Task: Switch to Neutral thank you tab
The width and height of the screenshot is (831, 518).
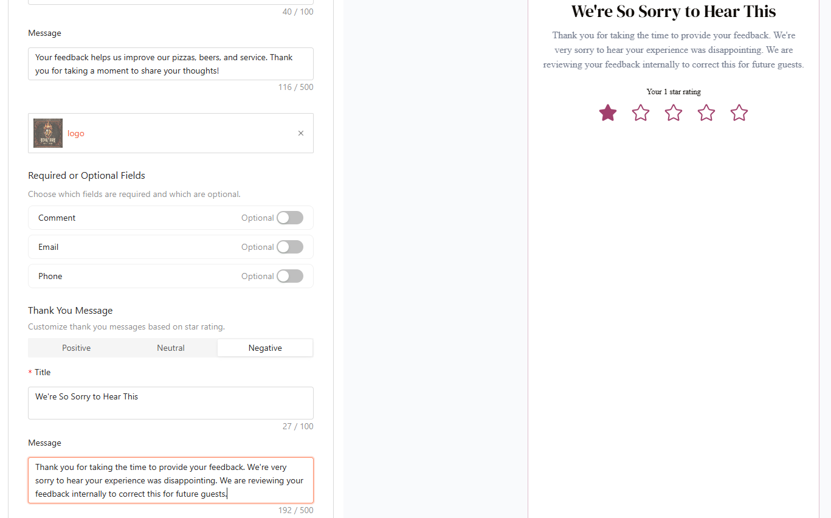Action: 171,348
